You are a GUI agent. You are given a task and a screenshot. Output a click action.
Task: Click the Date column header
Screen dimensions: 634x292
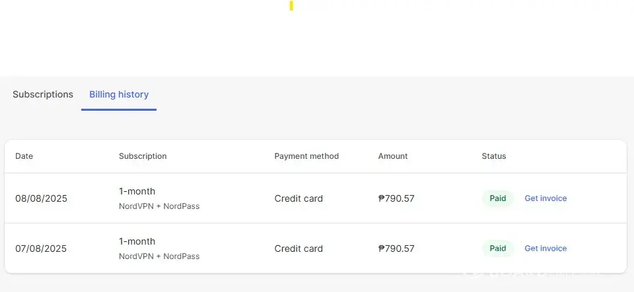coord(24,156)
